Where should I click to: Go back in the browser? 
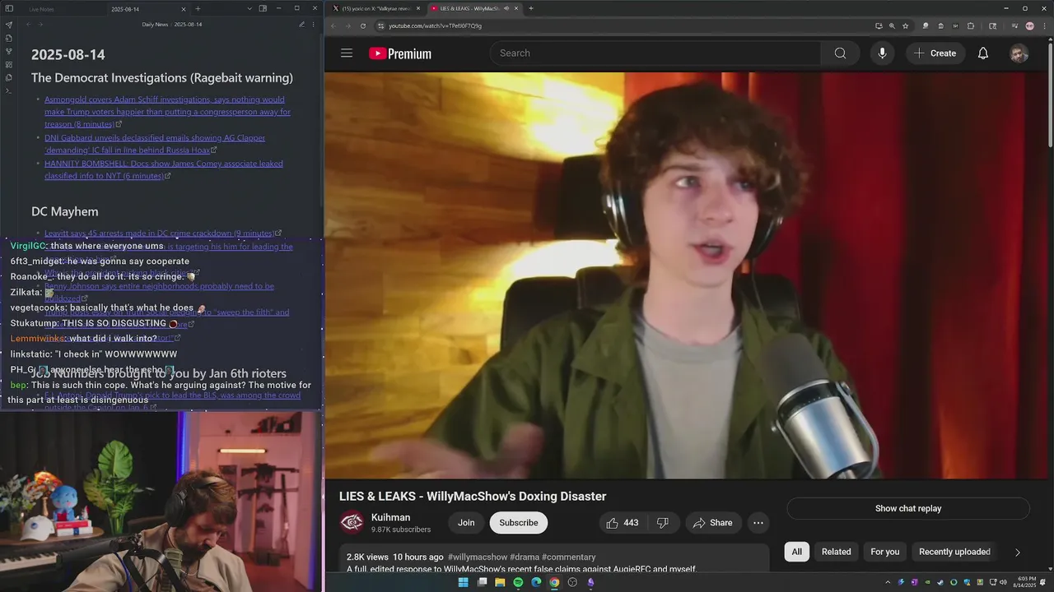point(333,25)
